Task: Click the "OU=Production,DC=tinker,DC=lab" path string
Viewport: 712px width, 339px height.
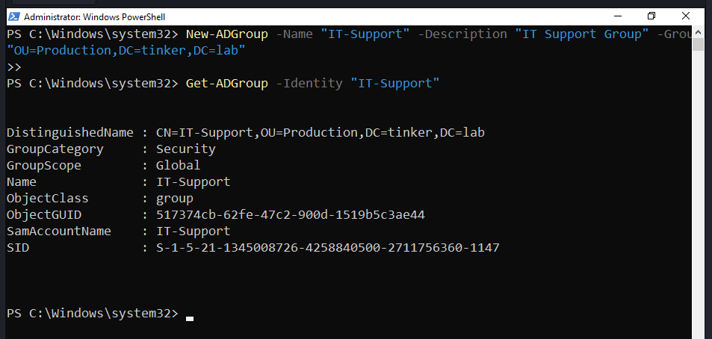Action: tap(126, 50)
